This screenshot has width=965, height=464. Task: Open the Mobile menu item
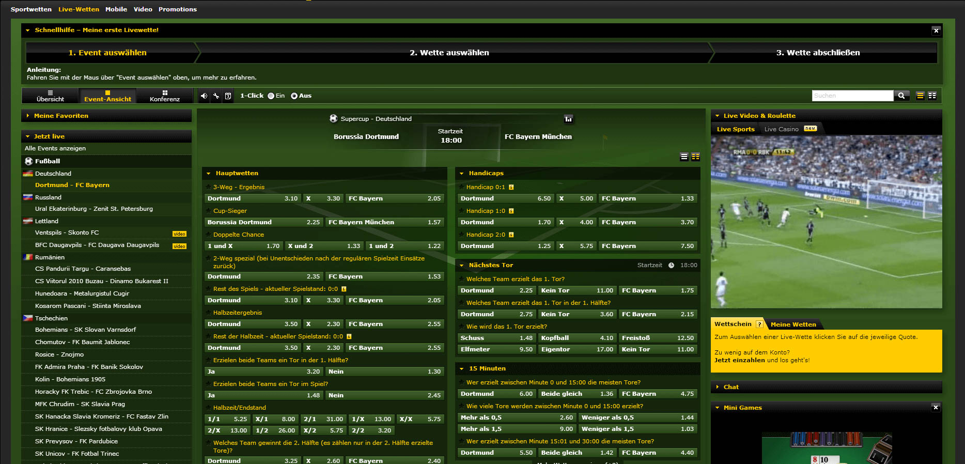tap(116, 9)
